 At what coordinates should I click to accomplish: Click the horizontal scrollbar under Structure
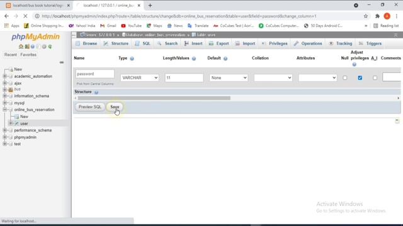point(154,98)
